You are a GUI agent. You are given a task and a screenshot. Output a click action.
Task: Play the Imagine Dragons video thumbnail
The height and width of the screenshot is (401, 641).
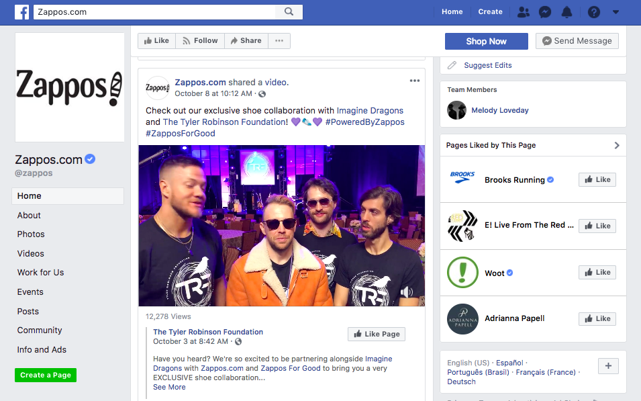tap(282, 226)
